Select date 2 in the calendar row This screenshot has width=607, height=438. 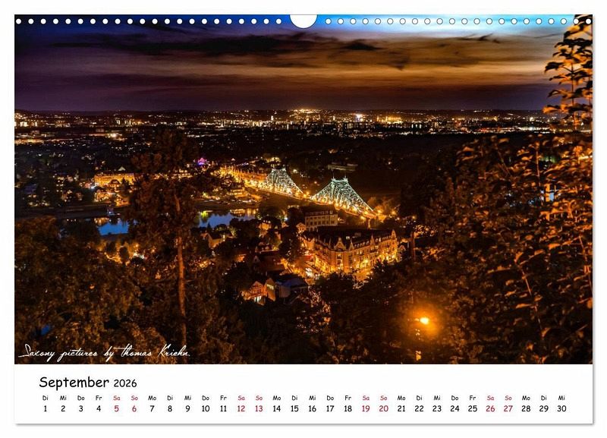(x=63, y=408)
